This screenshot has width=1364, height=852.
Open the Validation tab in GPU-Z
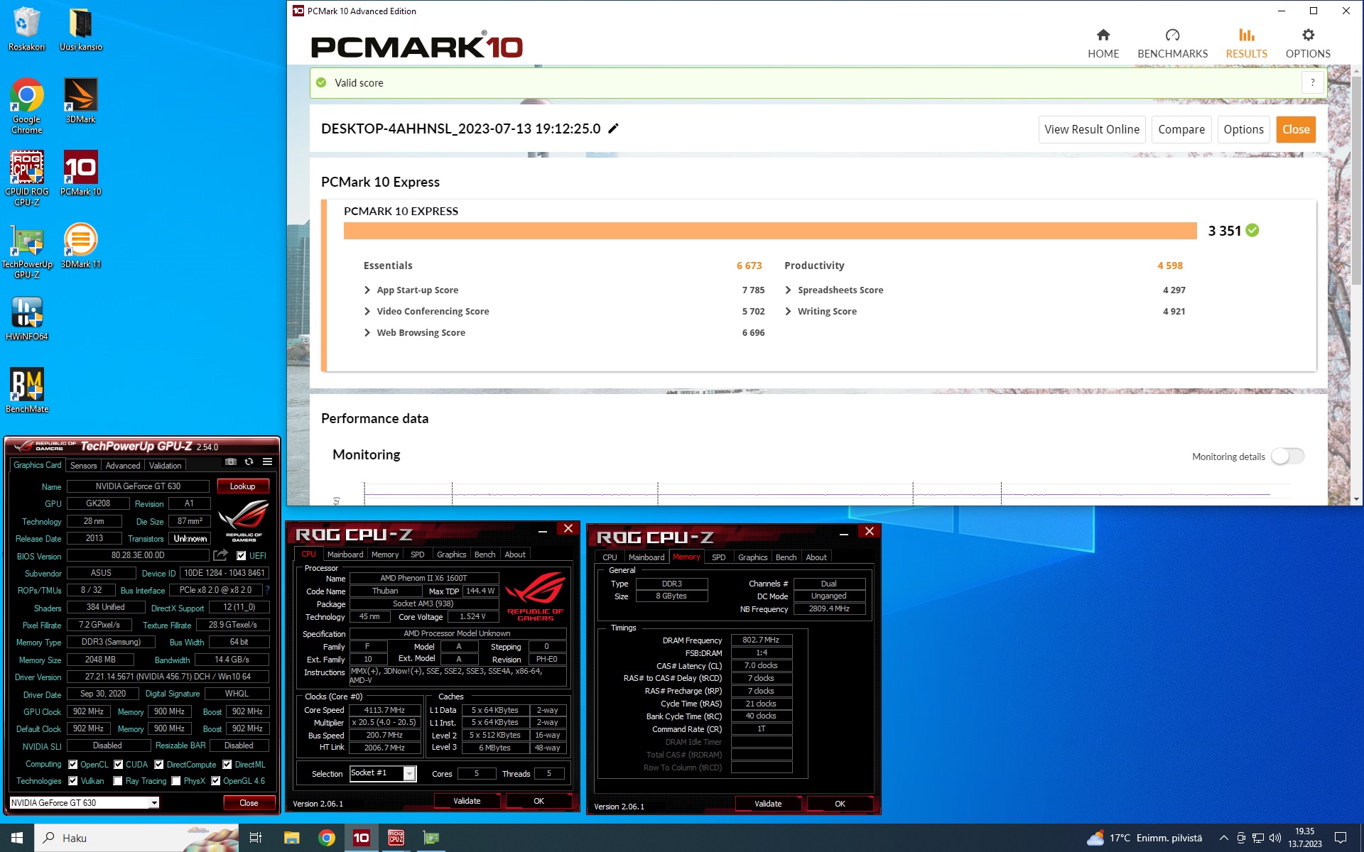pyautogui.click(x=166, y=466)
